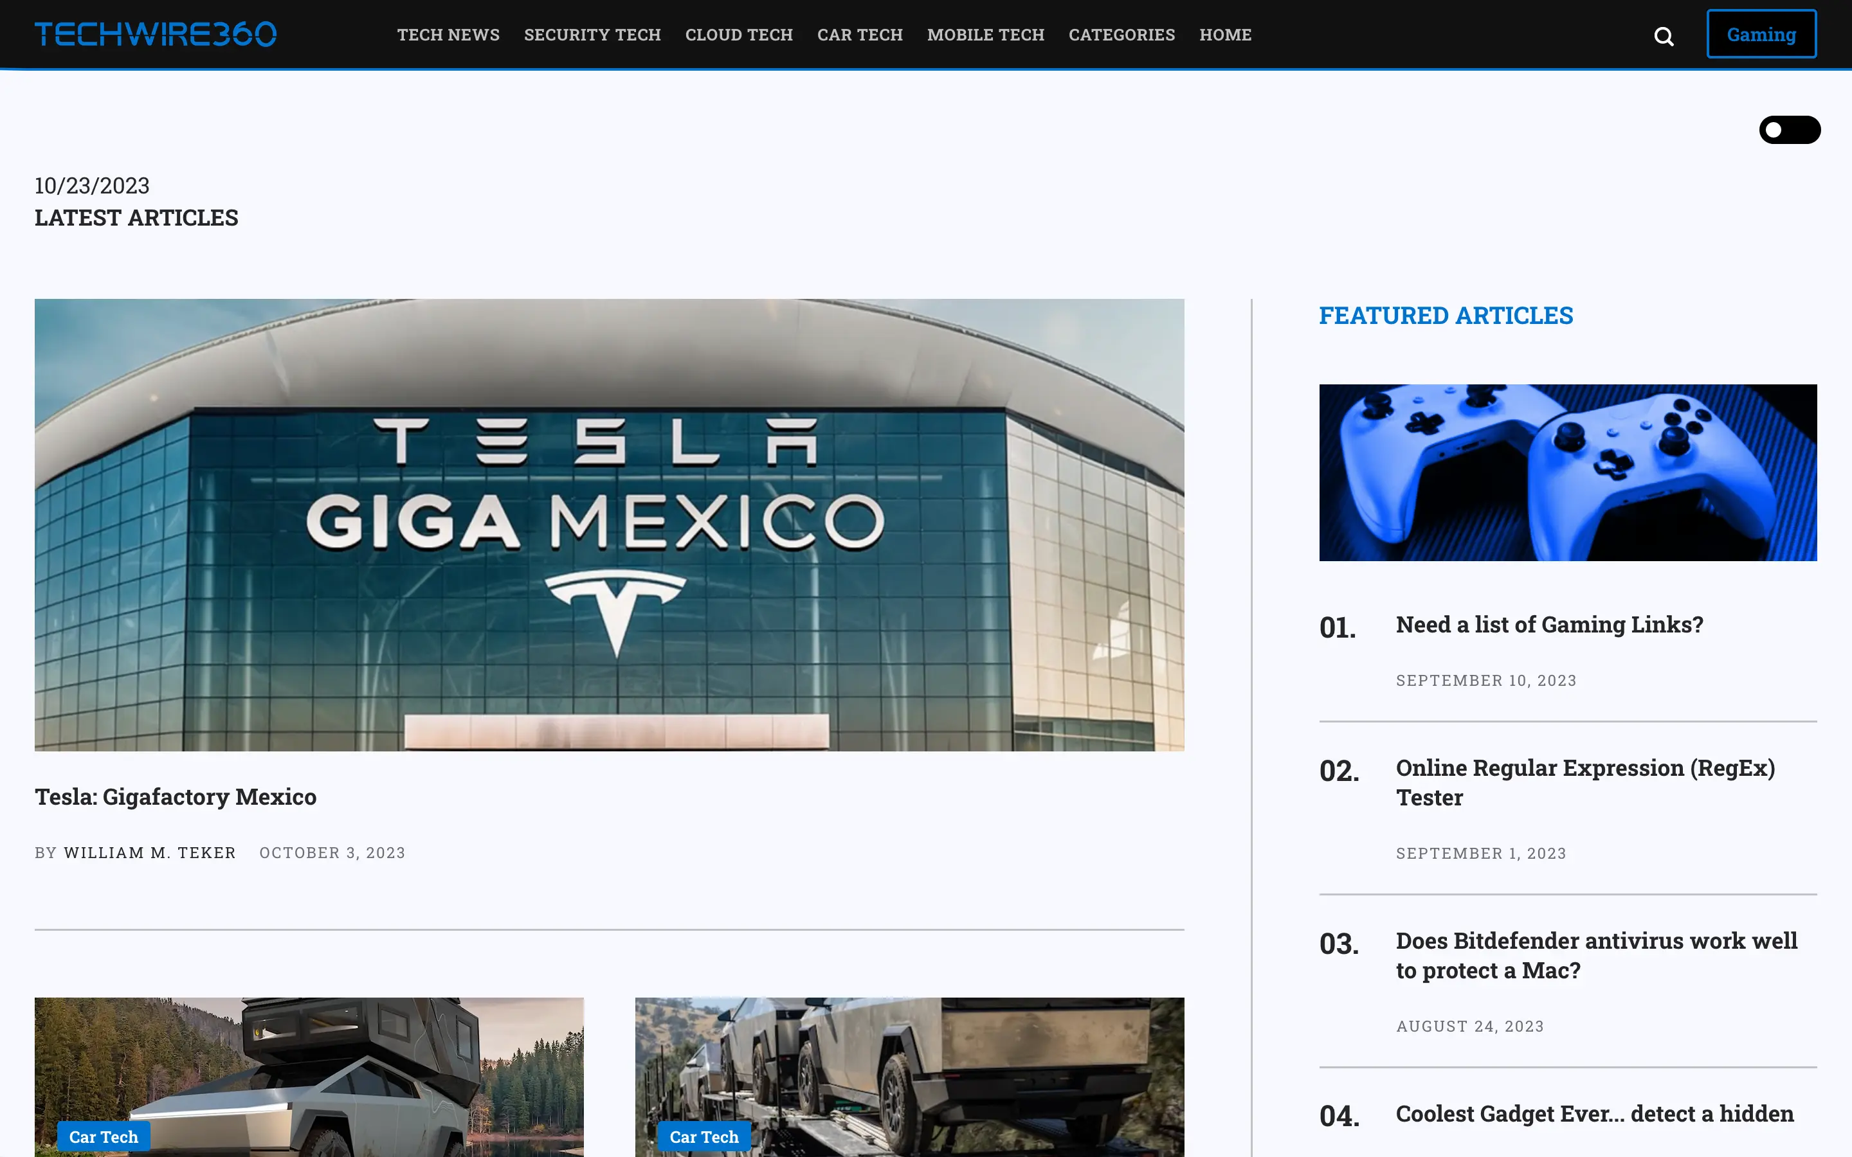Open the Tesla: Gigafactory Mexico headline
Viewport: 1852px width, 1157px height.
(x=176, y=796)
